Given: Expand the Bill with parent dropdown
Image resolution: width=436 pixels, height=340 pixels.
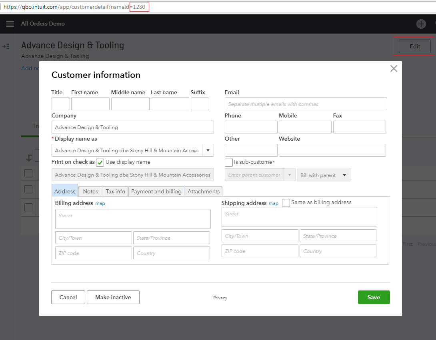Looking at the screenshot, I should point(324,175).
